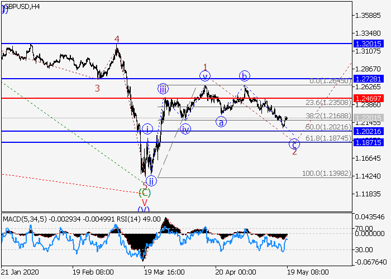
Task: Click the GBPUSD,H4 chart title
Action: tap(20, 7)
